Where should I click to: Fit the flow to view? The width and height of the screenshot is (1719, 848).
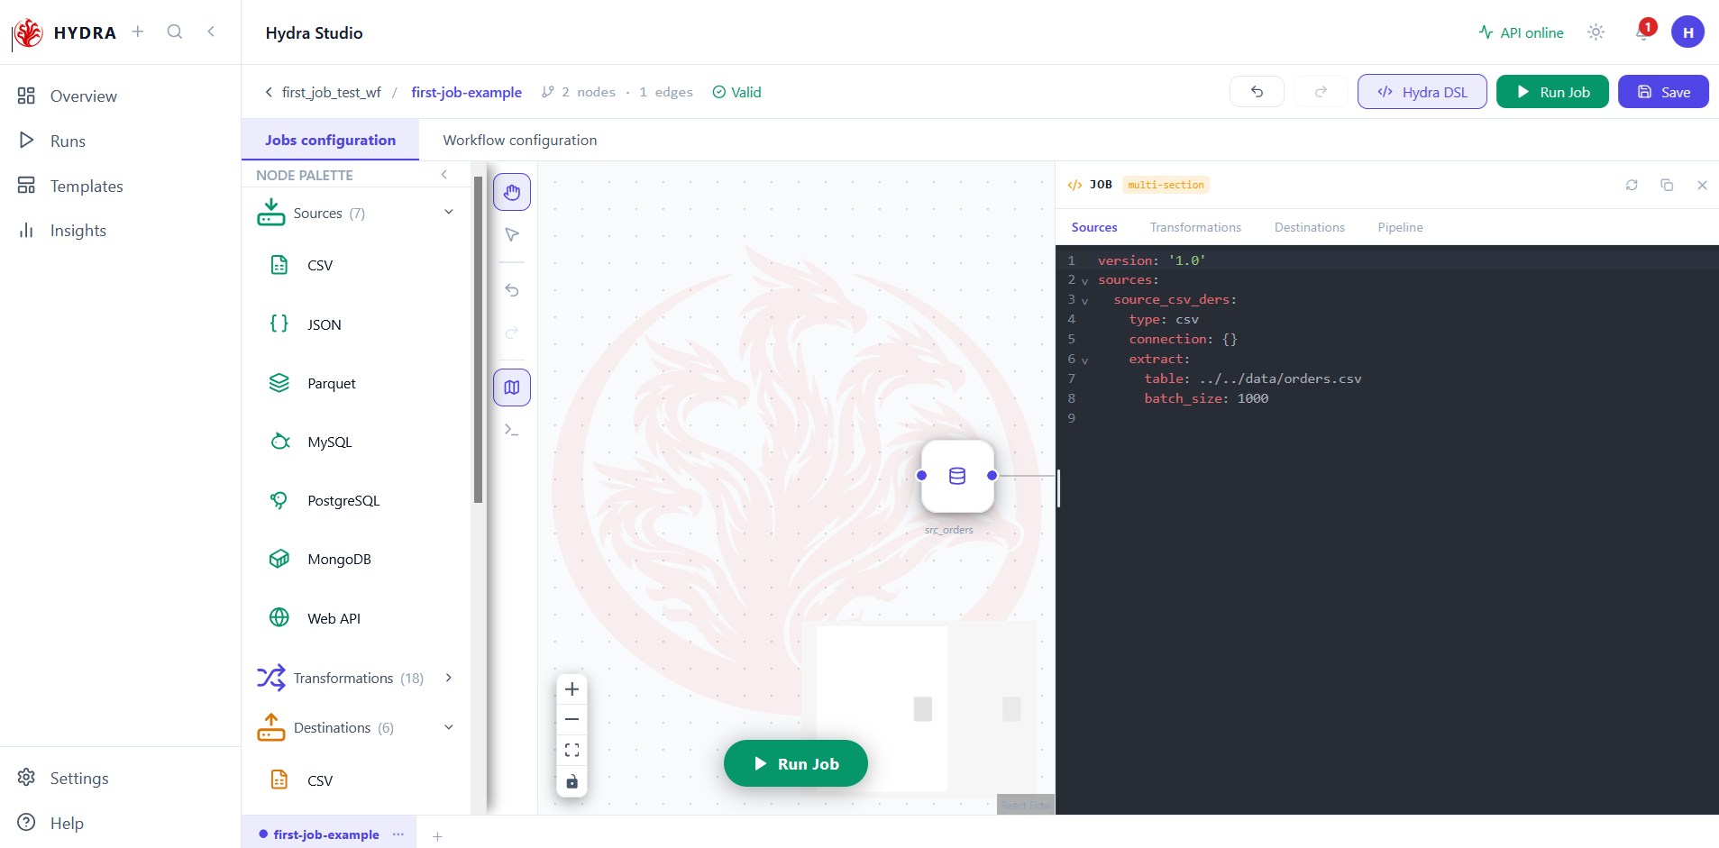click(571, 750)
